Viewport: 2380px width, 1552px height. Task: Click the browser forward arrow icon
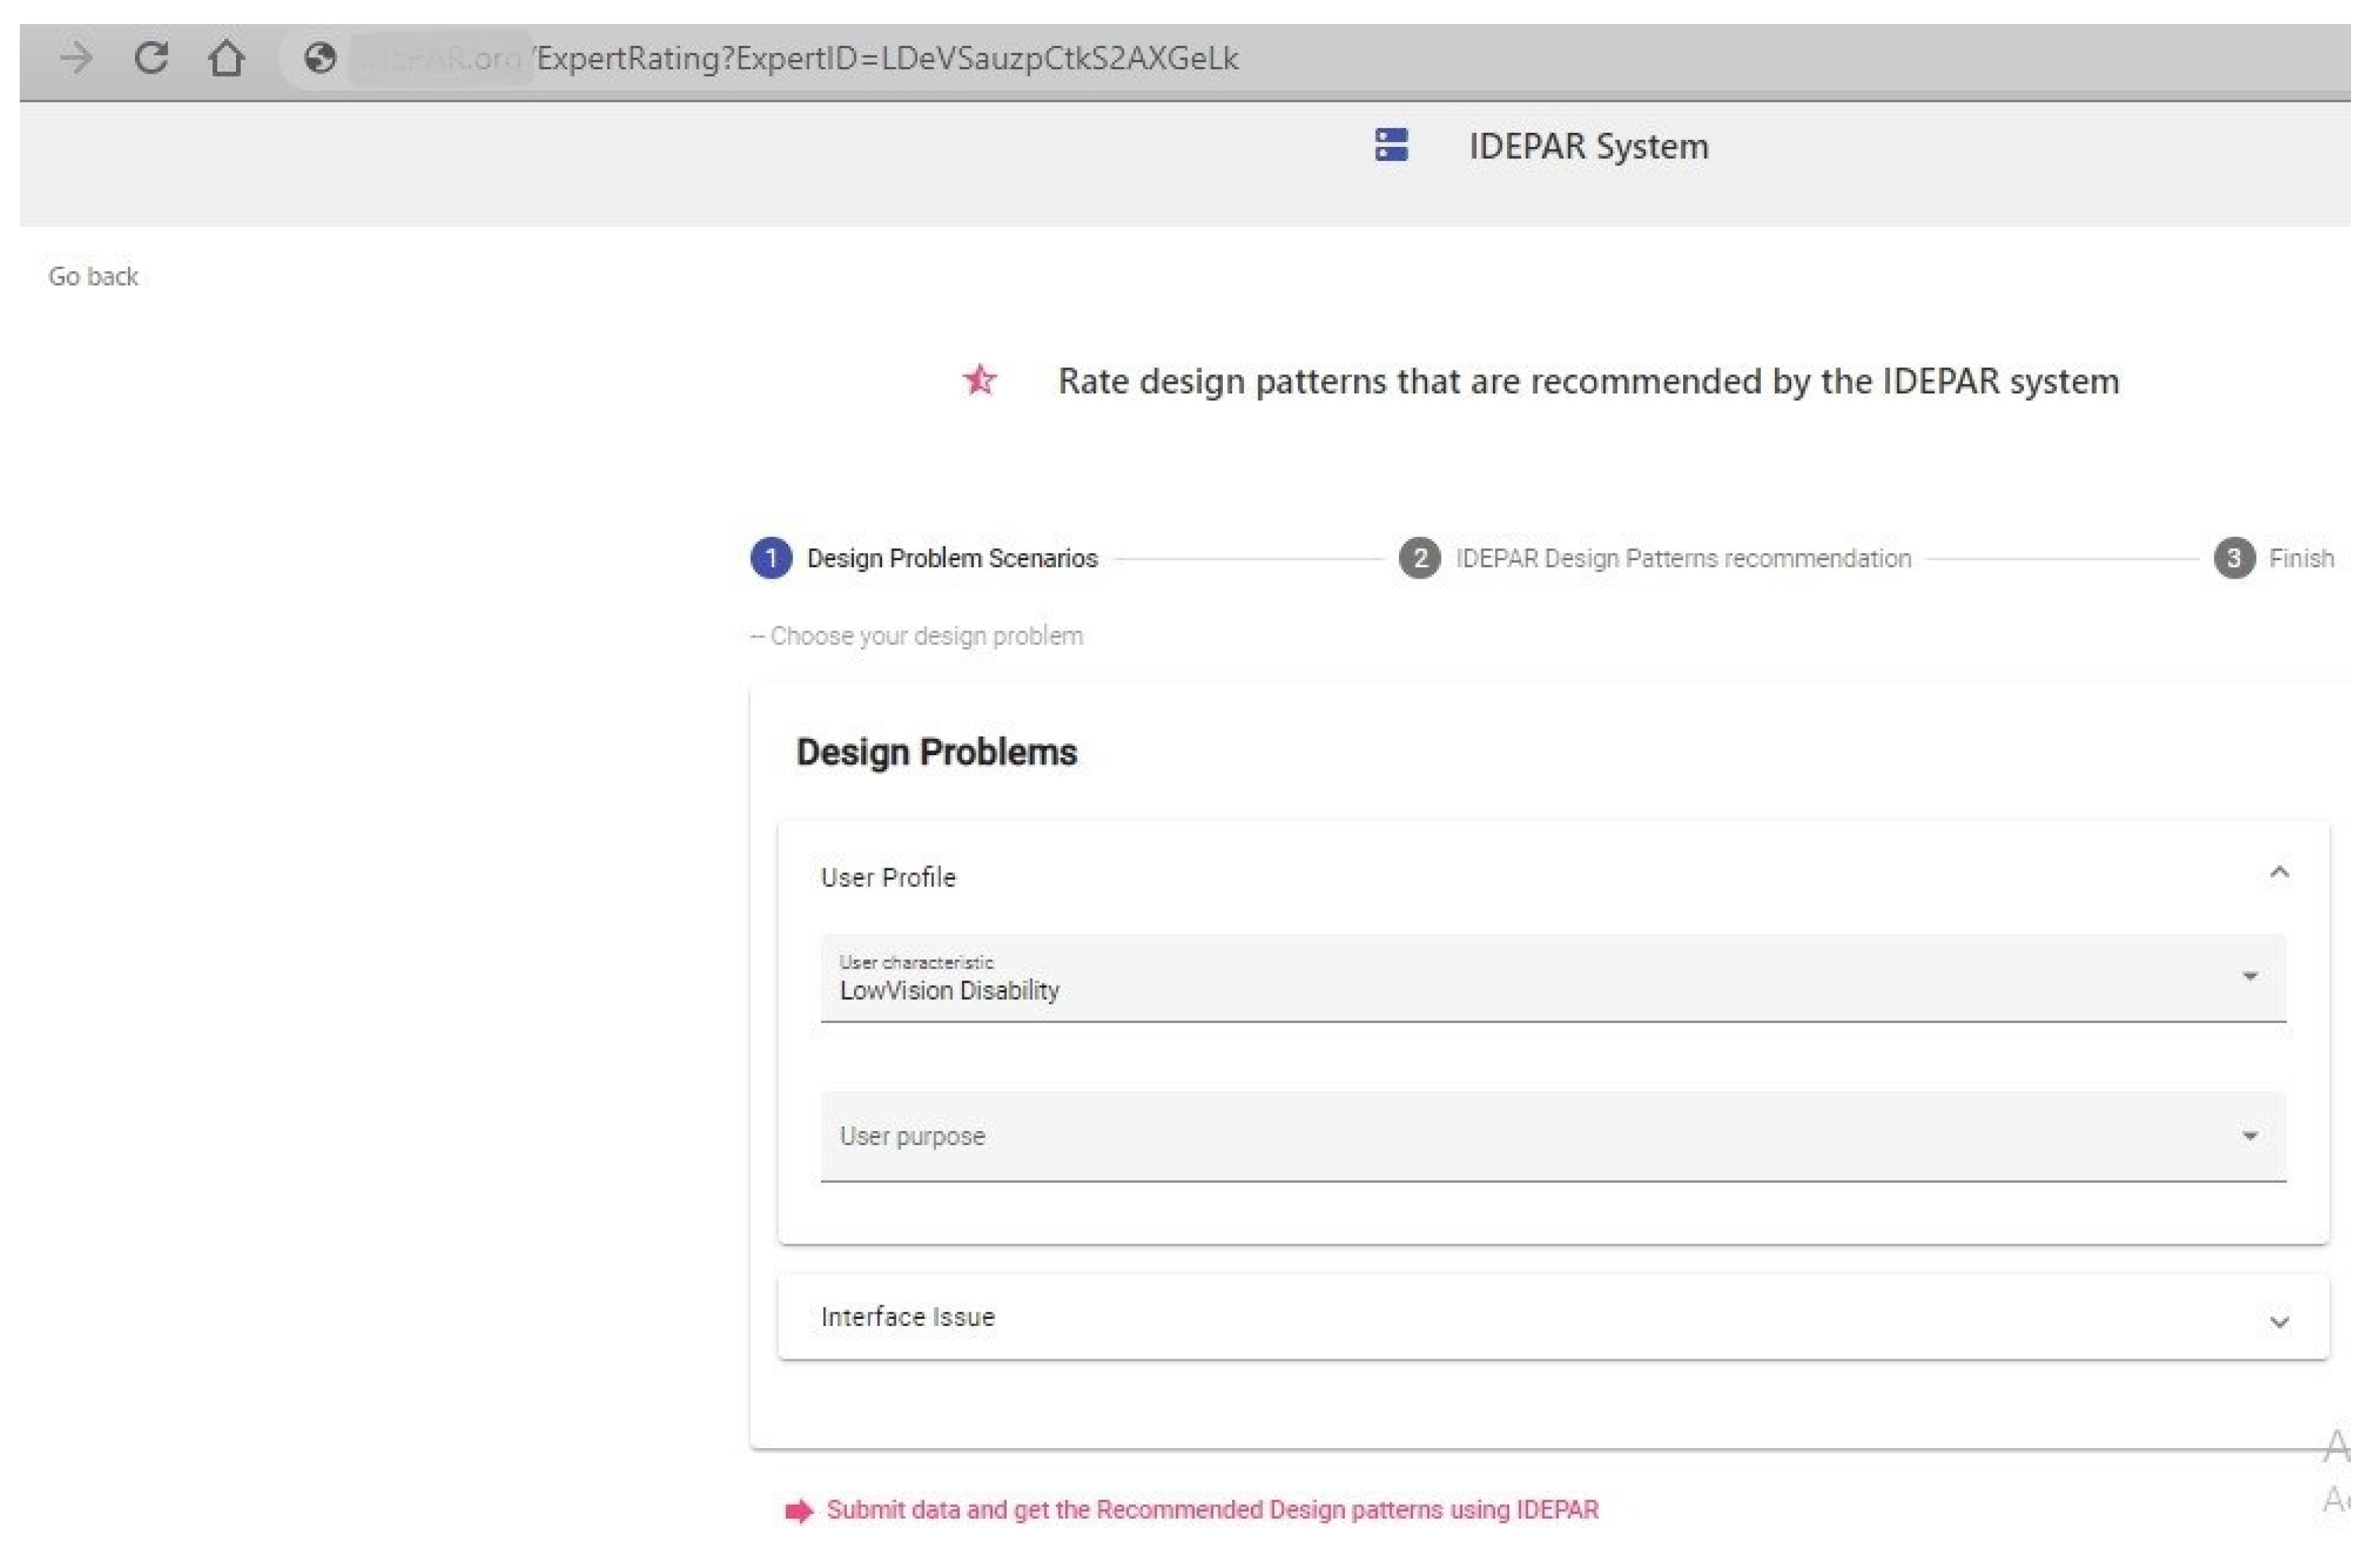76,58
